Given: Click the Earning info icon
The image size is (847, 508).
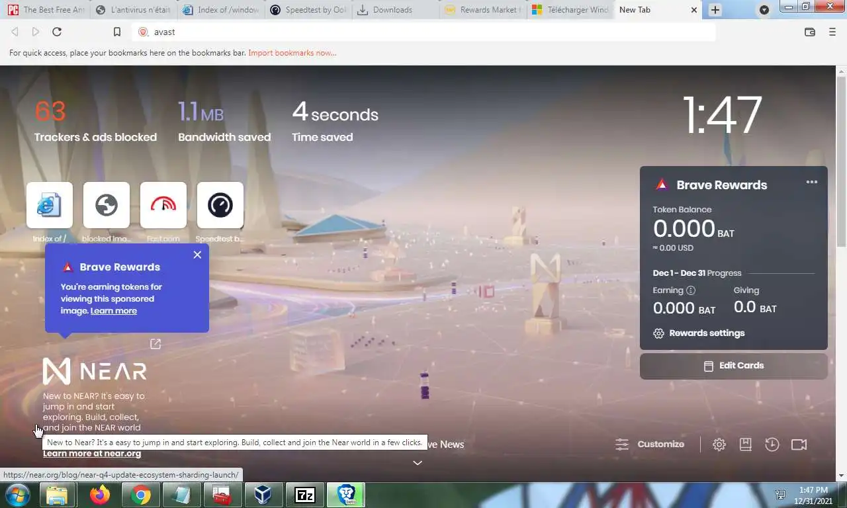Looking at the screenshot, I should click(x=691, y=290).
